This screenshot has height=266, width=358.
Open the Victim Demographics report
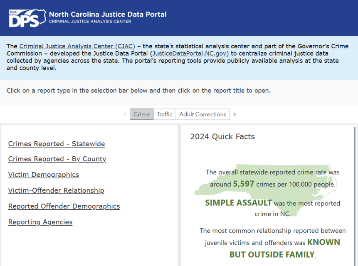coord(43,175)
